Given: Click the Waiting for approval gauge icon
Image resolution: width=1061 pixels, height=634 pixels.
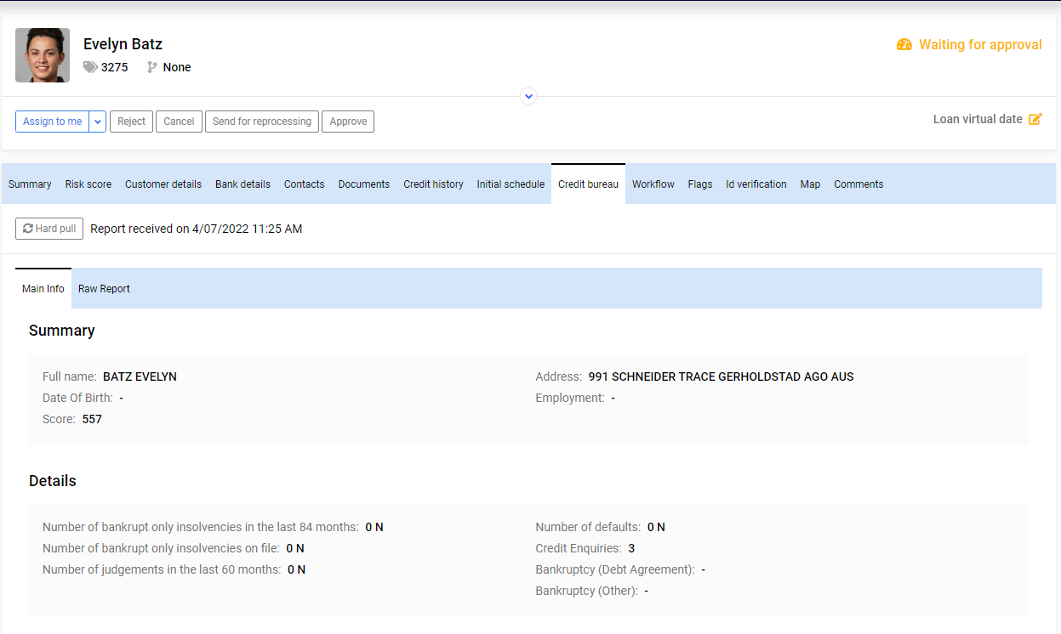Looking at the screenshot, I should coord(904,45).
